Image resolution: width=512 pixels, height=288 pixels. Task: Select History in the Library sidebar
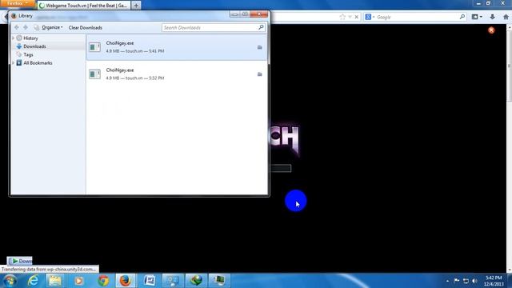click(30, 38)
